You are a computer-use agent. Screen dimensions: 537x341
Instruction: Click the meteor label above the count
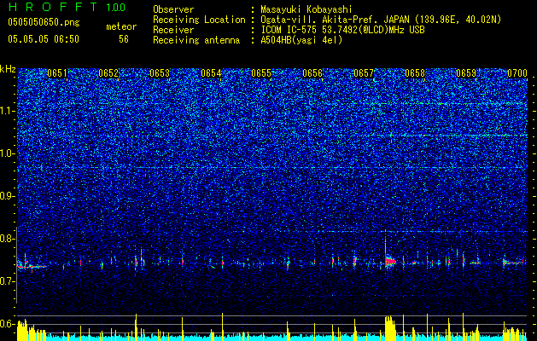pyautogui.click(x=121, y=26)
